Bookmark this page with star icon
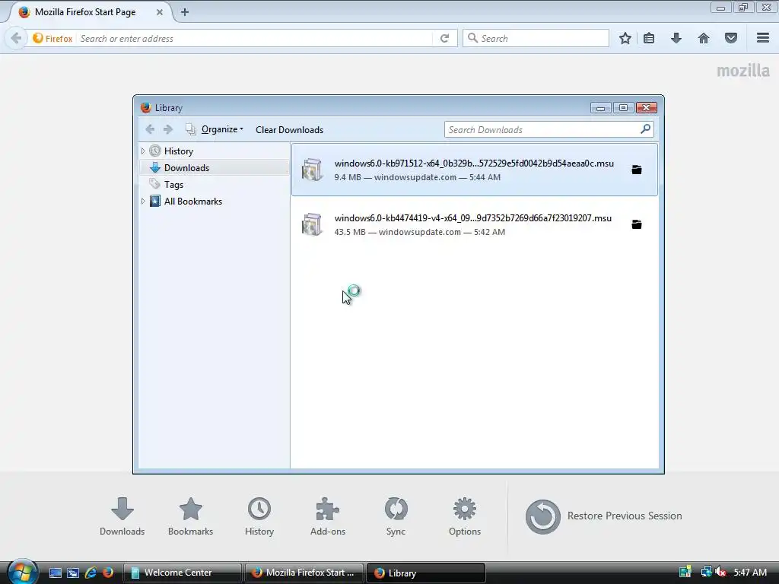The height and width of the screenshot is (584, 779). pos(625,38)
